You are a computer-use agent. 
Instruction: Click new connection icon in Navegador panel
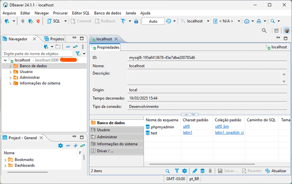46,47
